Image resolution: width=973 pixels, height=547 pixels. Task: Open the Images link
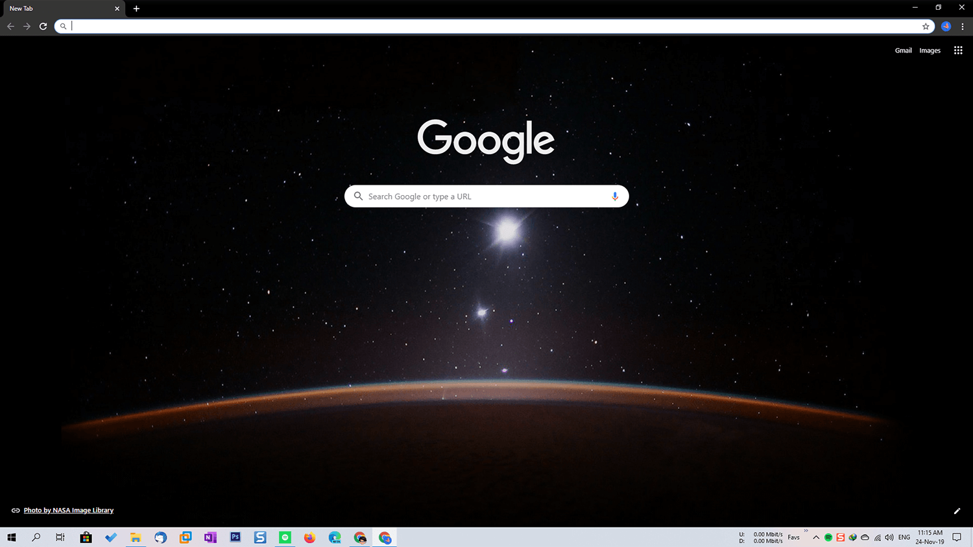coord(930,51)
